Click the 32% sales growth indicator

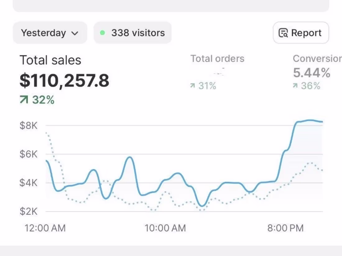coord(37,100)
